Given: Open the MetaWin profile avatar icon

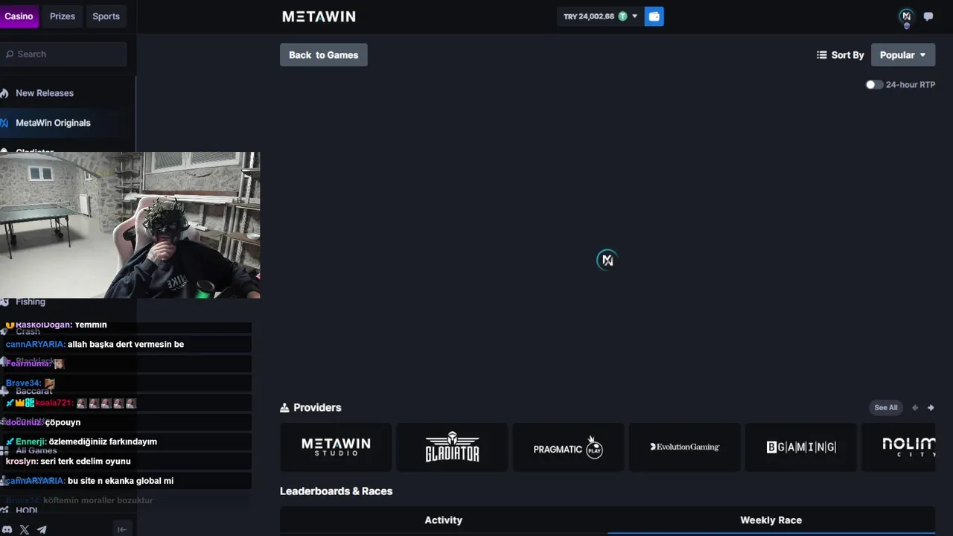Looking at the screenshot, I should tap(906, 16).
